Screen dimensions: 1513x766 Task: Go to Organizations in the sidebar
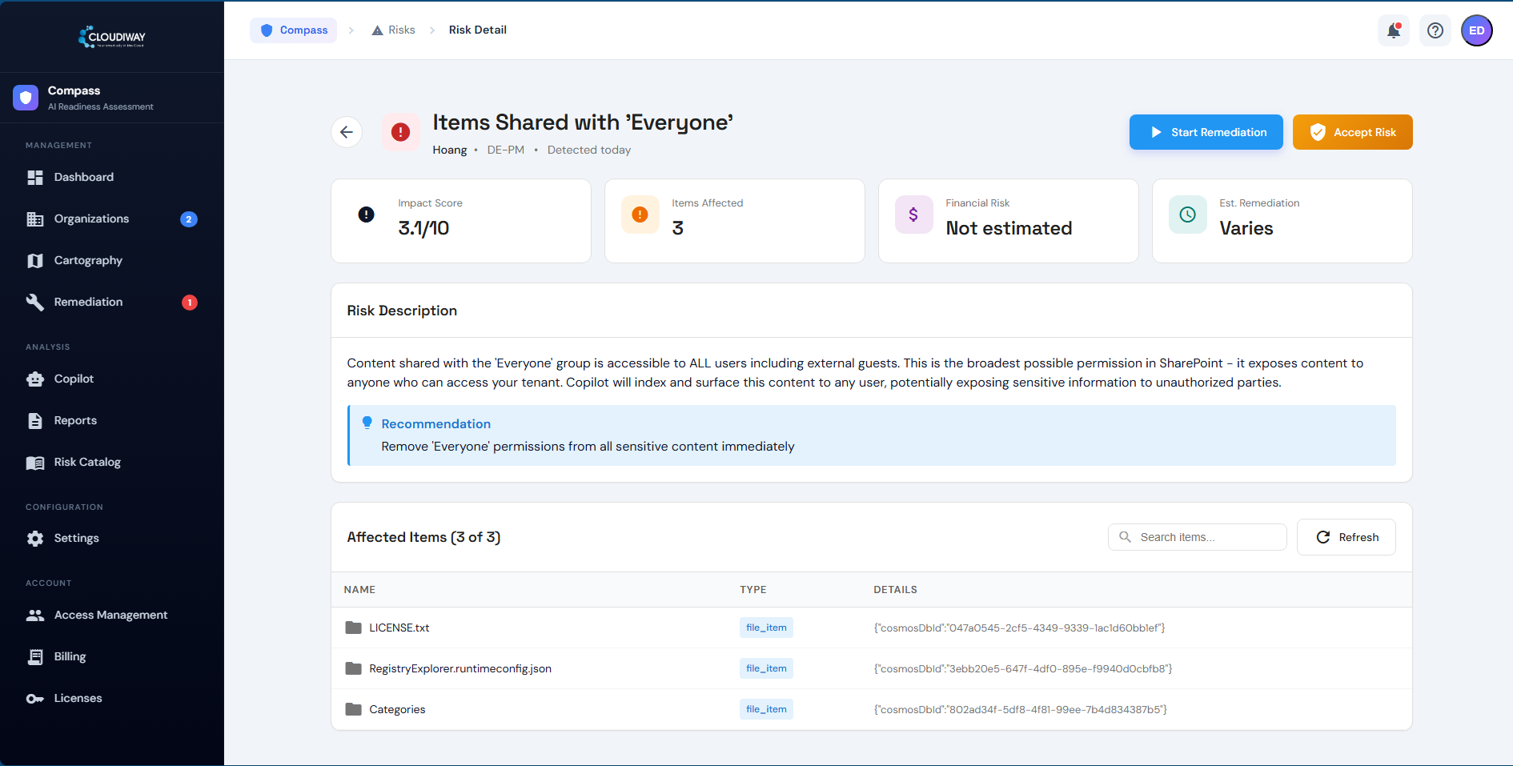click(112, 219)
